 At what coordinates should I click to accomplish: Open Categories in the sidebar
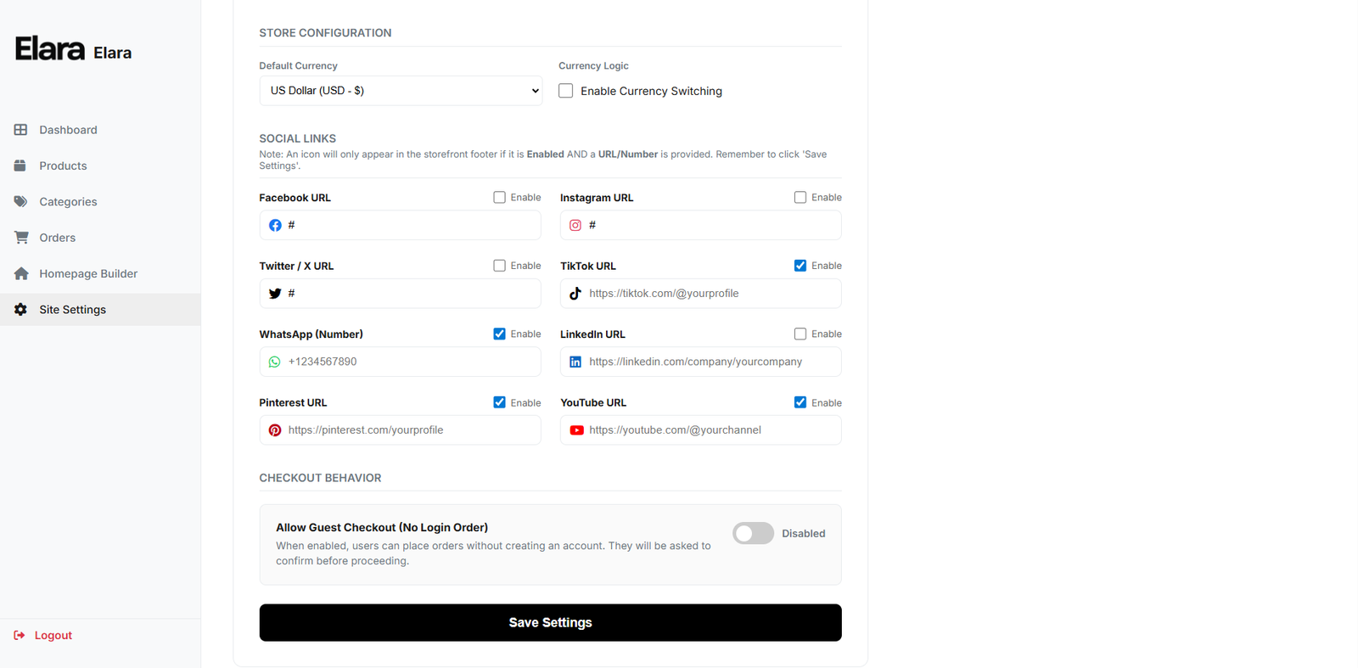pyautogui.click(x=100, y=201)
